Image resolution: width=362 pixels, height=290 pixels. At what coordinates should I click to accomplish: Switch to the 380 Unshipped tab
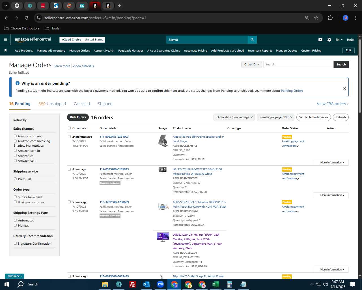[x=52, y=104]
